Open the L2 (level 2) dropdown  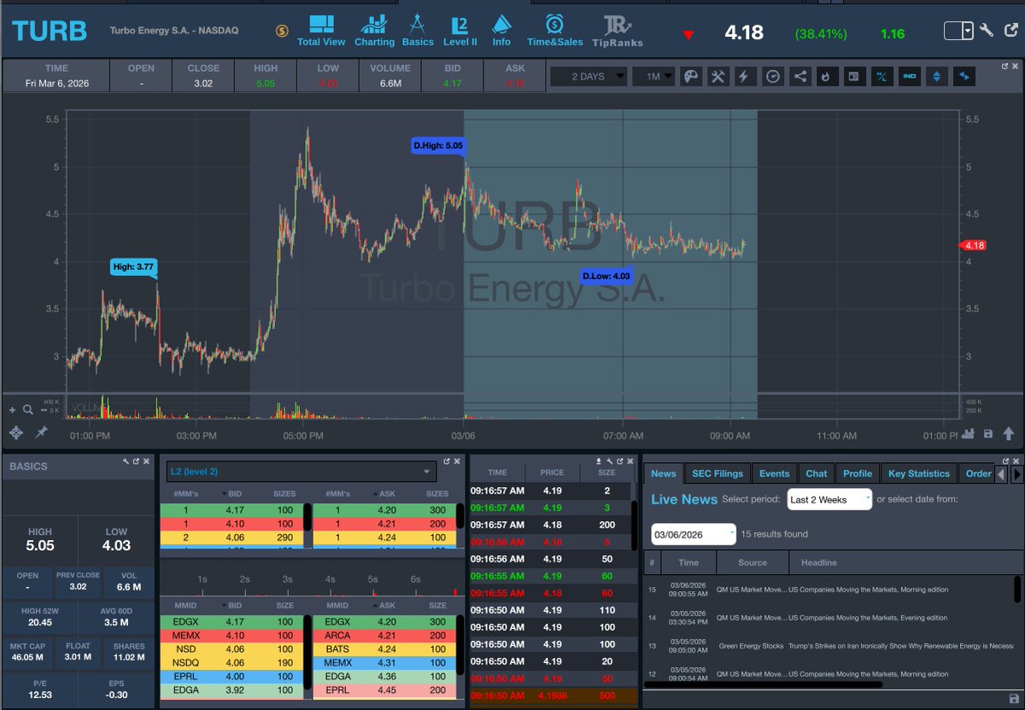coord(302,471)
